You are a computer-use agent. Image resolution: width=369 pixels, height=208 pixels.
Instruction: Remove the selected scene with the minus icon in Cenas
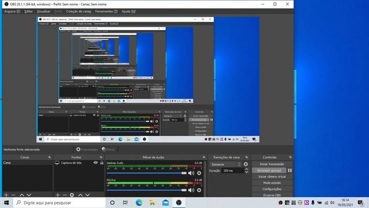click(13, 195)
